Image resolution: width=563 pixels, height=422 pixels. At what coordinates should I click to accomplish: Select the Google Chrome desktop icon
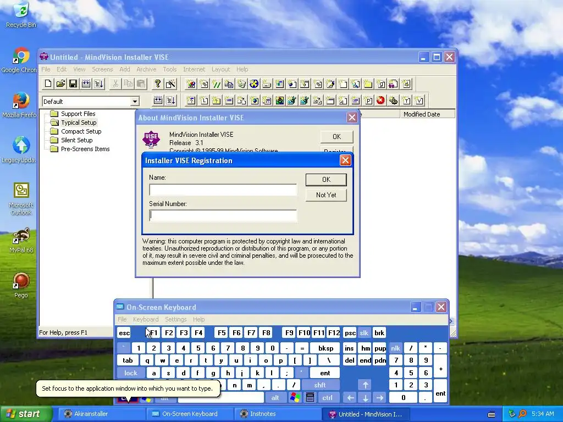click(20, 60)
